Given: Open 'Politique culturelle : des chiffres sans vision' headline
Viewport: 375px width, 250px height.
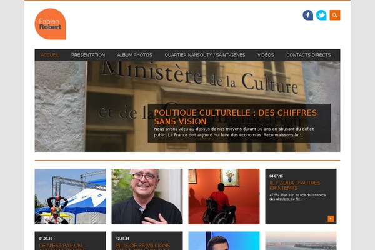Looking at the screenshot, I should click(x=236, y=117).
